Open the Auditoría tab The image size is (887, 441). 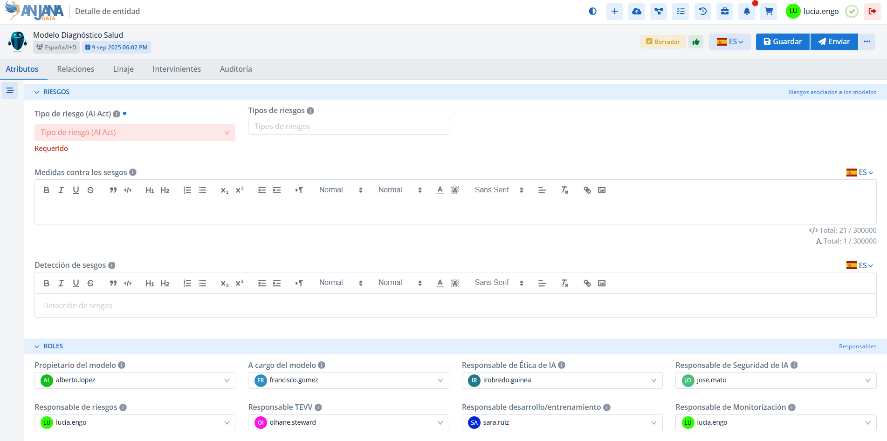click(x=235, y=69)
